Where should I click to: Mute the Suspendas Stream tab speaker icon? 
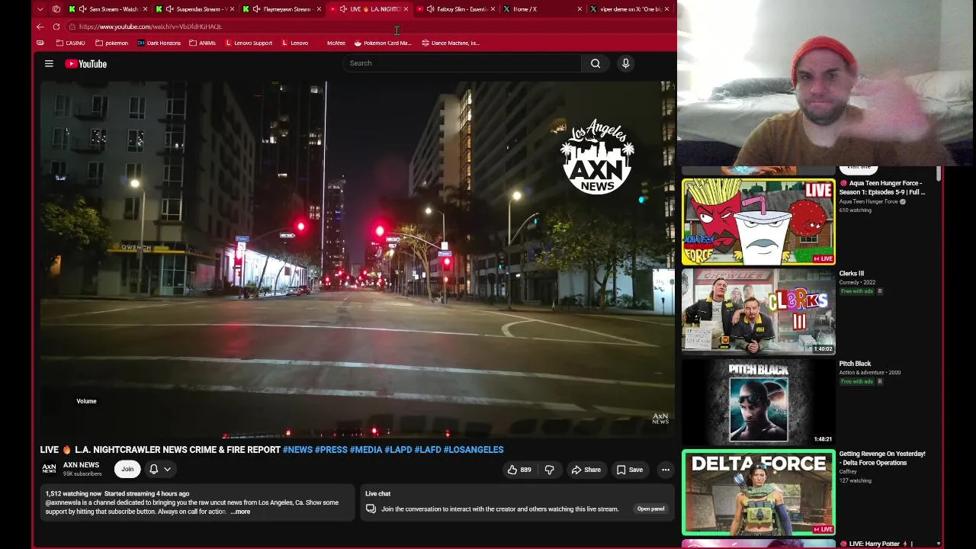(169, 9)
